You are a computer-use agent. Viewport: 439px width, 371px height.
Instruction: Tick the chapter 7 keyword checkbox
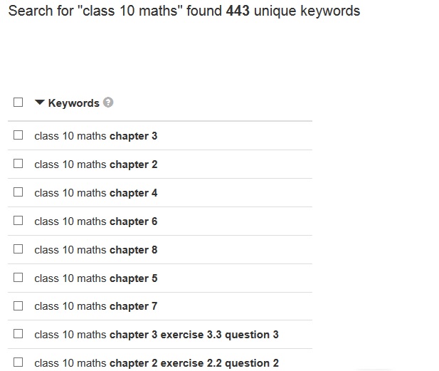point(18,305)
